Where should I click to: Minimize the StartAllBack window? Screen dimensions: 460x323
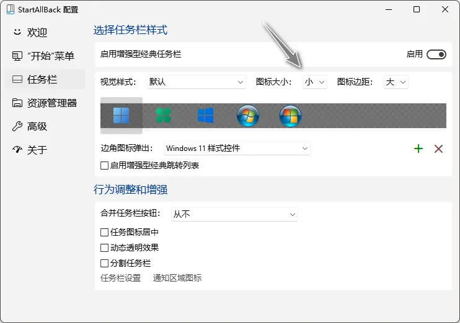point(389,9)
